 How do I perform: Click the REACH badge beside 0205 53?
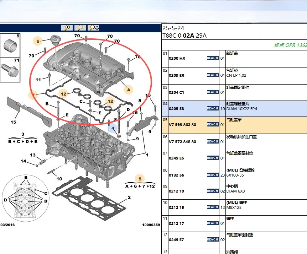tap(213, 108)
